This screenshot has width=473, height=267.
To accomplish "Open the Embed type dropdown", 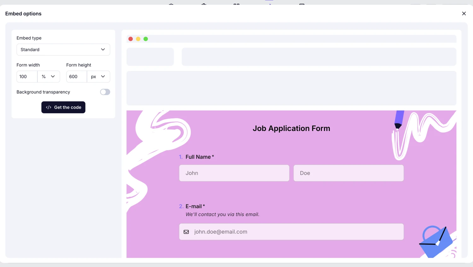I will [x=63, y=50].
